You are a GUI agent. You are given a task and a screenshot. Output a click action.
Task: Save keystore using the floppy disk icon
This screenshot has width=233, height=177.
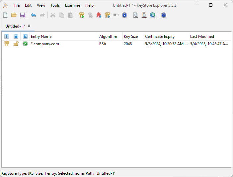coord(23,15)
